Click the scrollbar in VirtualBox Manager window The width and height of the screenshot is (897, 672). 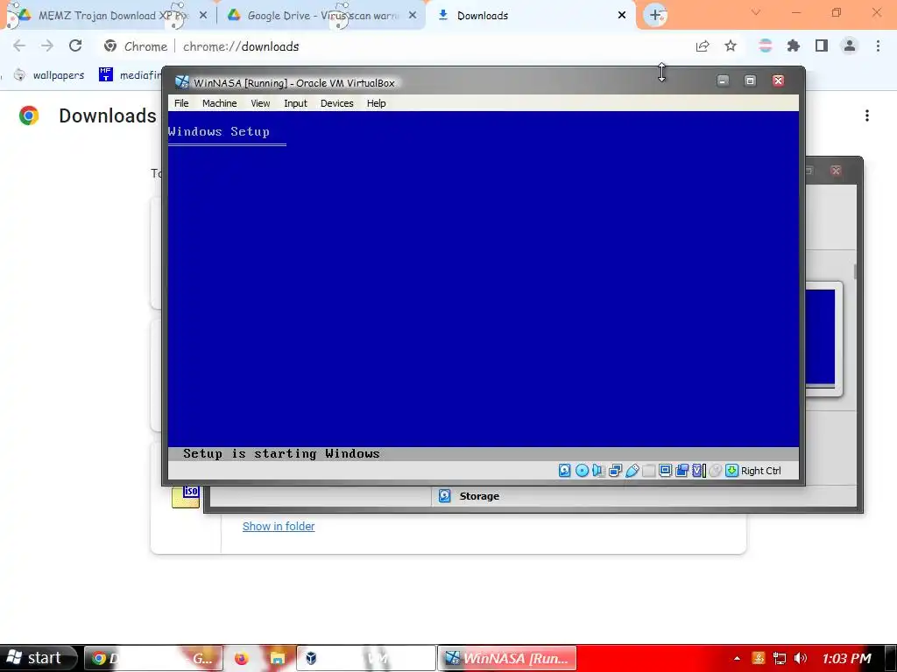[x=855, y=271]
